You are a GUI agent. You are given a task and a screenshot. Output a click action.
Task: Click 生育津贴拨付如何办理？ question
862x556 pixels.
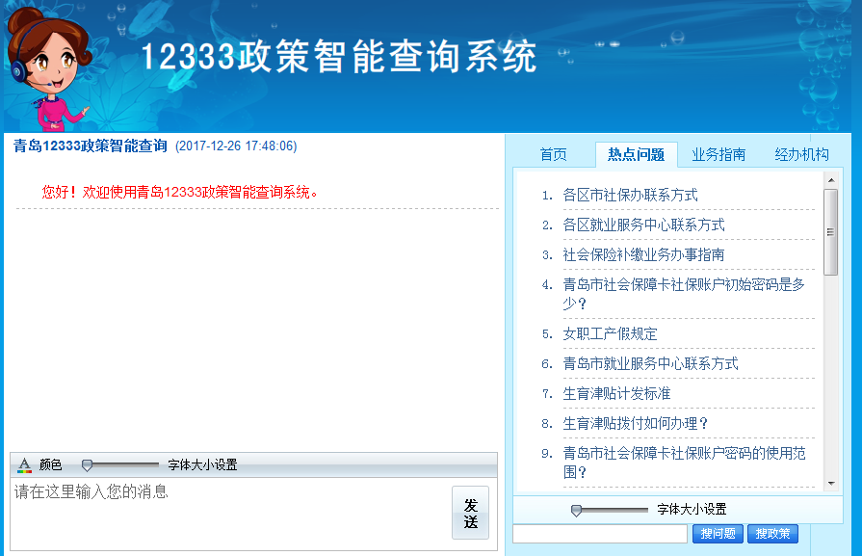[x=636, y=424]
